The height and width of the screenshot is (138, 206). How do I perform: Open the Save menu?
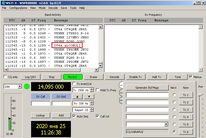pyautogui.click(x=64, y=8)
